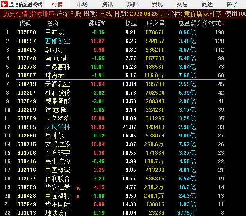The height and width of the screenshot is (216, 246).
Task: Select stock 动力源
Action: tap(54, 50)
